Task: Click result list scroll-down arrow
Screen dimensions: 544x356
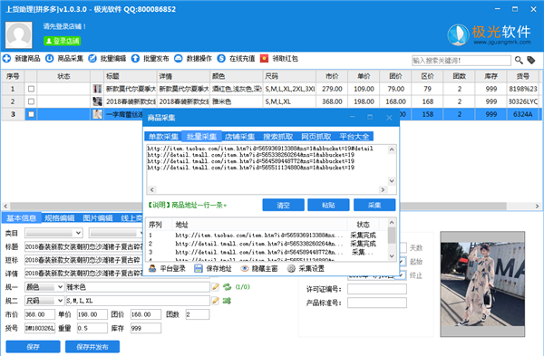Action: click(x=392, y=256)
